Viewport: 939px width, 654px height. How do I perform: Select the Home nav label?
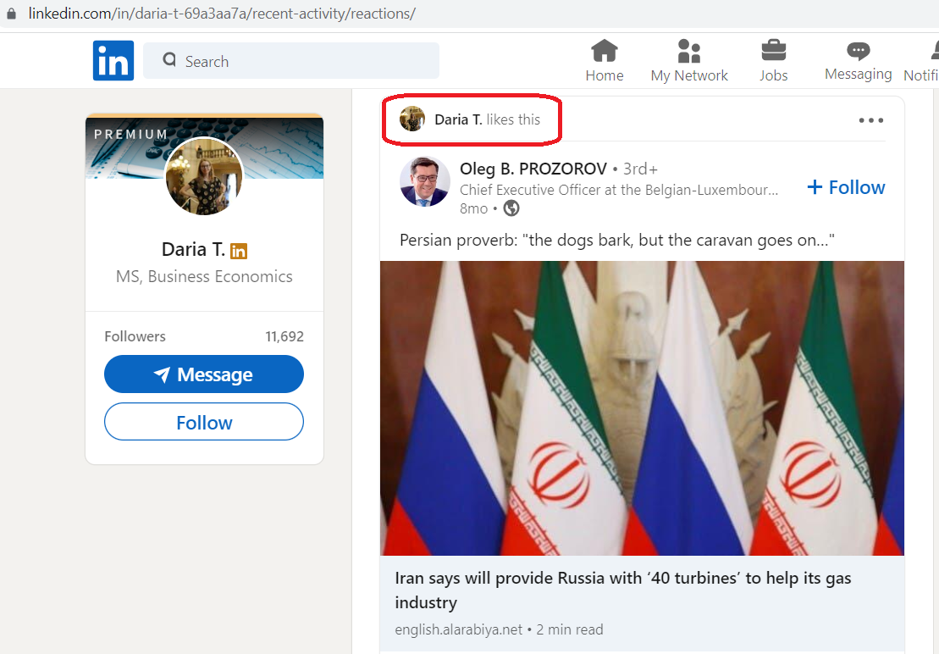(x=605, y=75)
